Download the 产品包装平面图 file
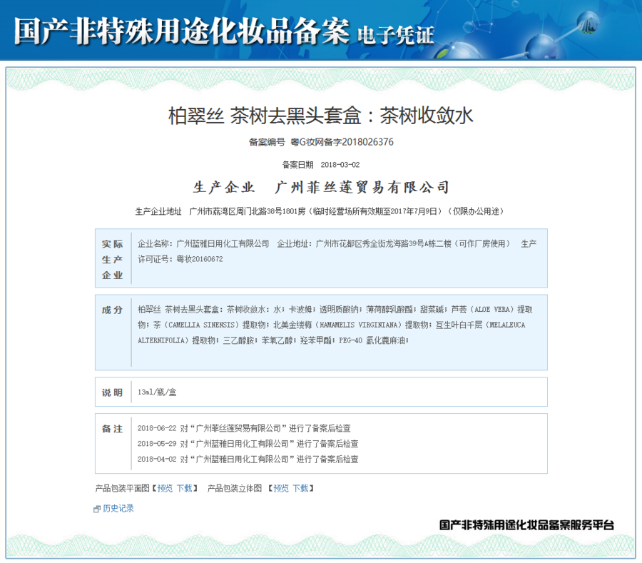The image size is (642, 563). [x=184, y=488]
